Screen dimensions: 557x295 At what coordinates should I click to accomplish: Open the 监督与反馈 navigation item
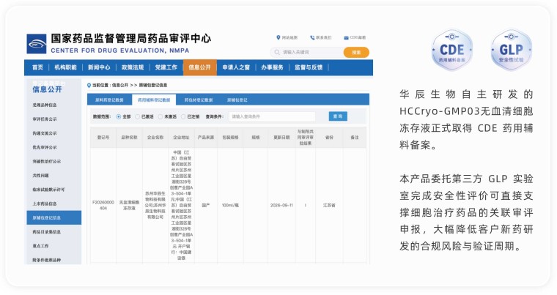click(309, 67)
